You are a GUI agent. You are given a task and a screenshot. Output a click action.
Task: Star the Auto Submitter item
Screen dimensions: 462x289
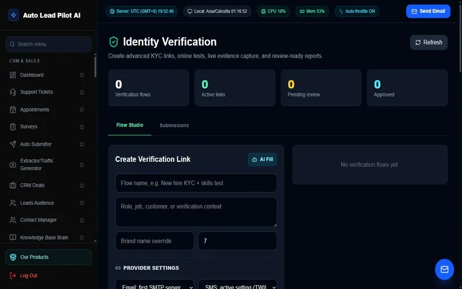tap(82, 144)
